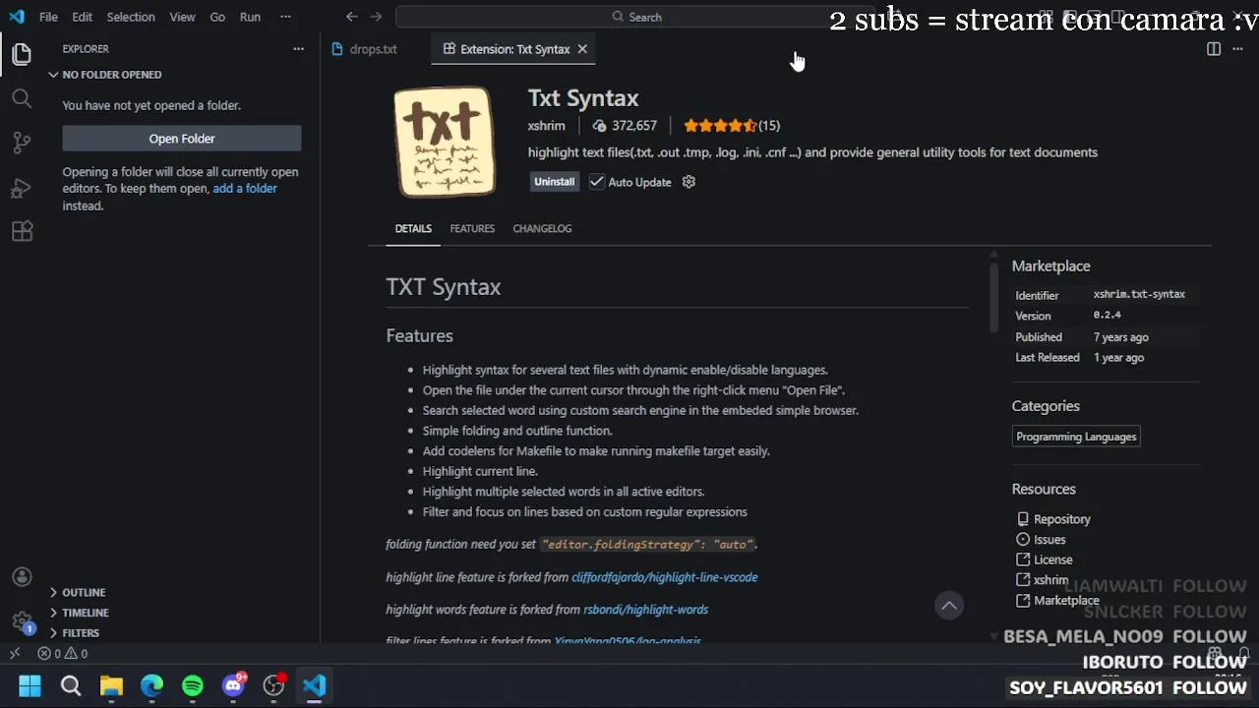The width and height of the screenshot is (1259, 708).
Task: Select the Changelog tab
Action: (x=542, y=228)
